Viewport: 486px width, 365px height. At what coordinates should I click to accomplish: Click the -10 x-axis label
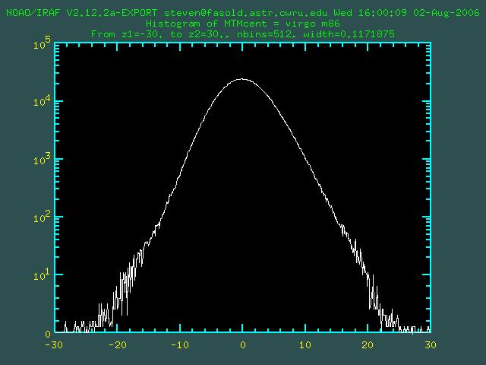tap(180, 344)
